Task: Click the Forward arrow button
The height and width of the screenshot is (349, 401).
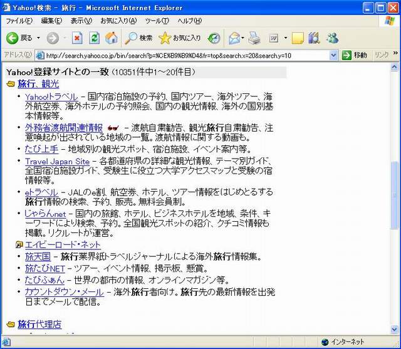Action: (x=53, y=38)
